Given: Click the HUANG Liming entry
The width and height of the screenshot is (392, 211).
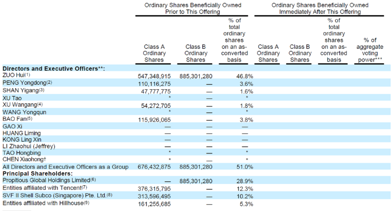Looking at the screenshot, I should click(x=21, y=133).
